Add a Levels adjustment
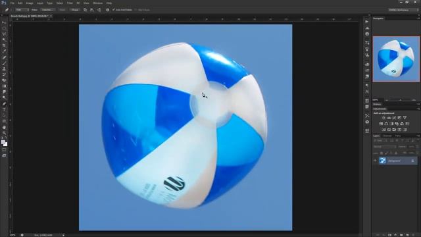 point(389,118)
